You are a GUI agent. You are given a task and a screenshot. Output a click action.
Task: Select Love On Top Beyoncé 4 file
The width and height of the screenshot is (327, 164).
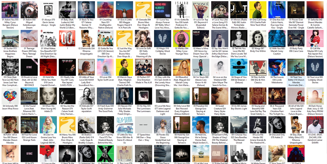[x=201, y=15]
